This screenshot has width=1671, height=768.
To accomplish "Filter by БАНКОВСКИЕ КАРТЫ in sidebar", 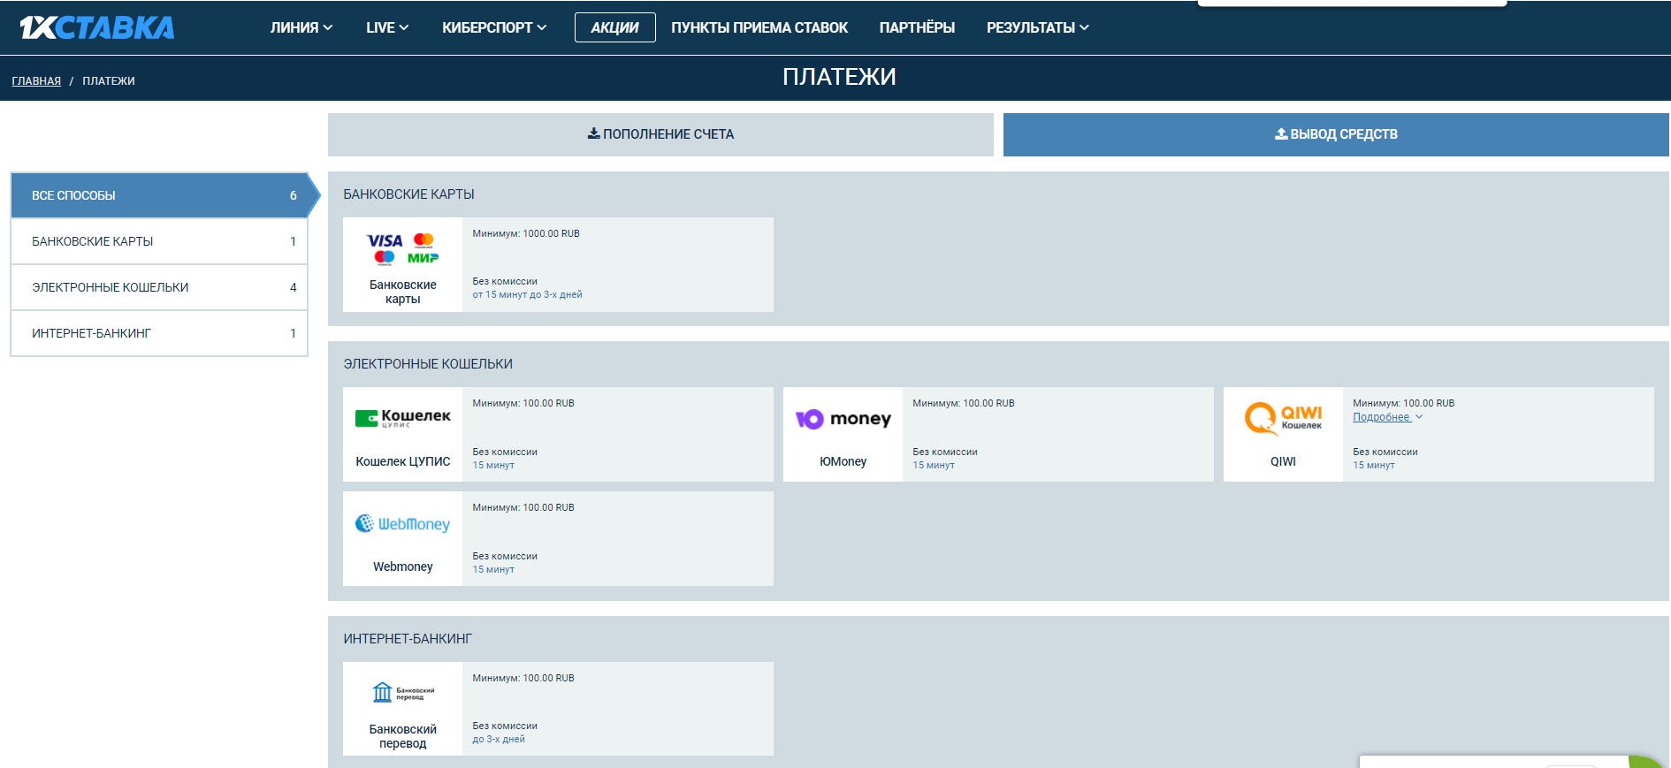I will point(159,241).
